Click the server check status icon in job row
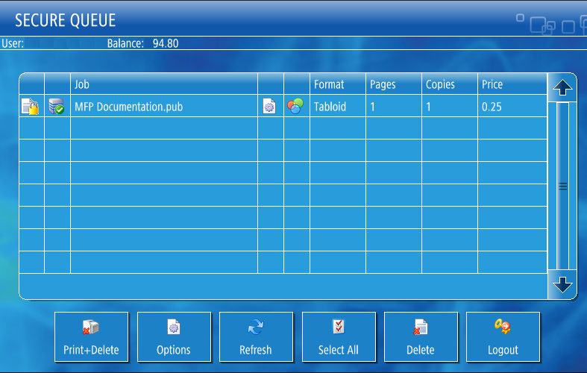587x373 pixels. pos(57,107)
